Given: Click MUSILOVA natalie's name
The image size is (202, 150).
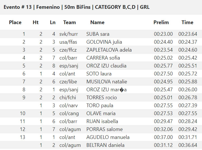Looking at the screenshot, I should point(107,82).
